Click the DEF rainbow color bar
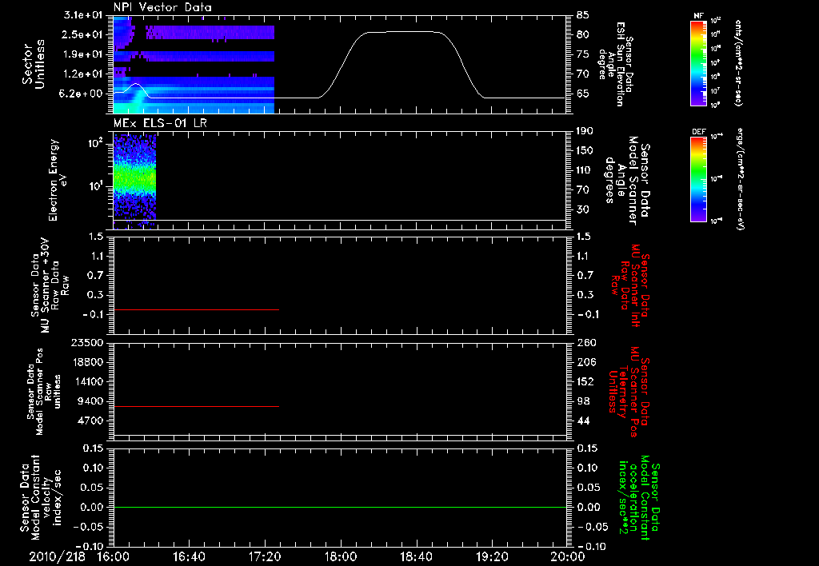 tap(699, 178)
